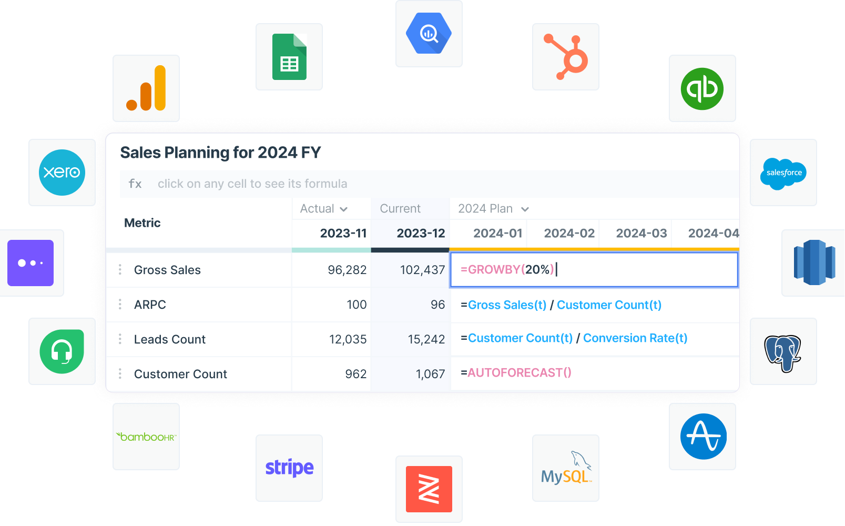Click the BambooHR logo tile
This screenshot has height=526, width=845.
point(146,437)
